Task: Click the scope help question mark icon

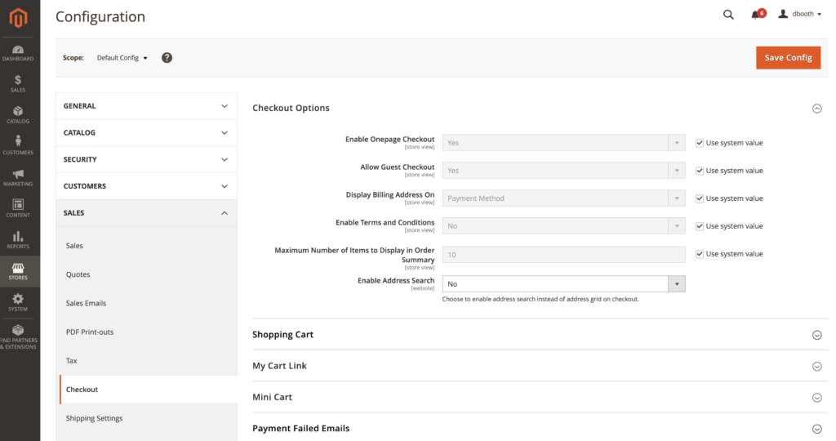Action: tap(167, 58)
